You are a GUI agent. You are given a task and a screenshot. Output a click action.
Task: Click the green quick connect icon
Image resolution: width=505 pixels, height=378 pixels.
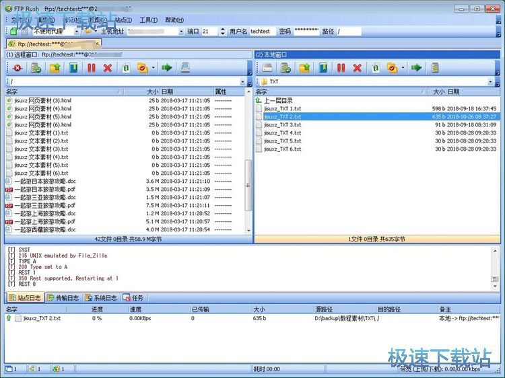tap(13, 32)
